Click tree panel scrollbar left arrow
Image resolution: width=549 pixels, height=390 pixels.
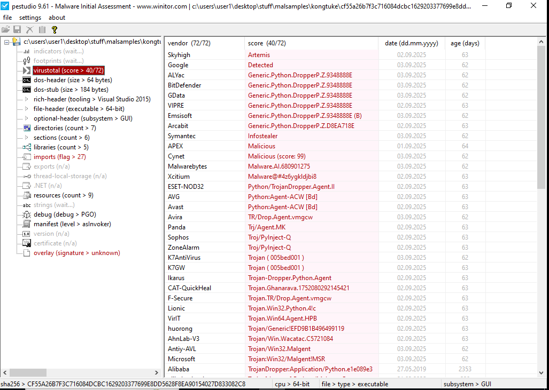point(5,373)
